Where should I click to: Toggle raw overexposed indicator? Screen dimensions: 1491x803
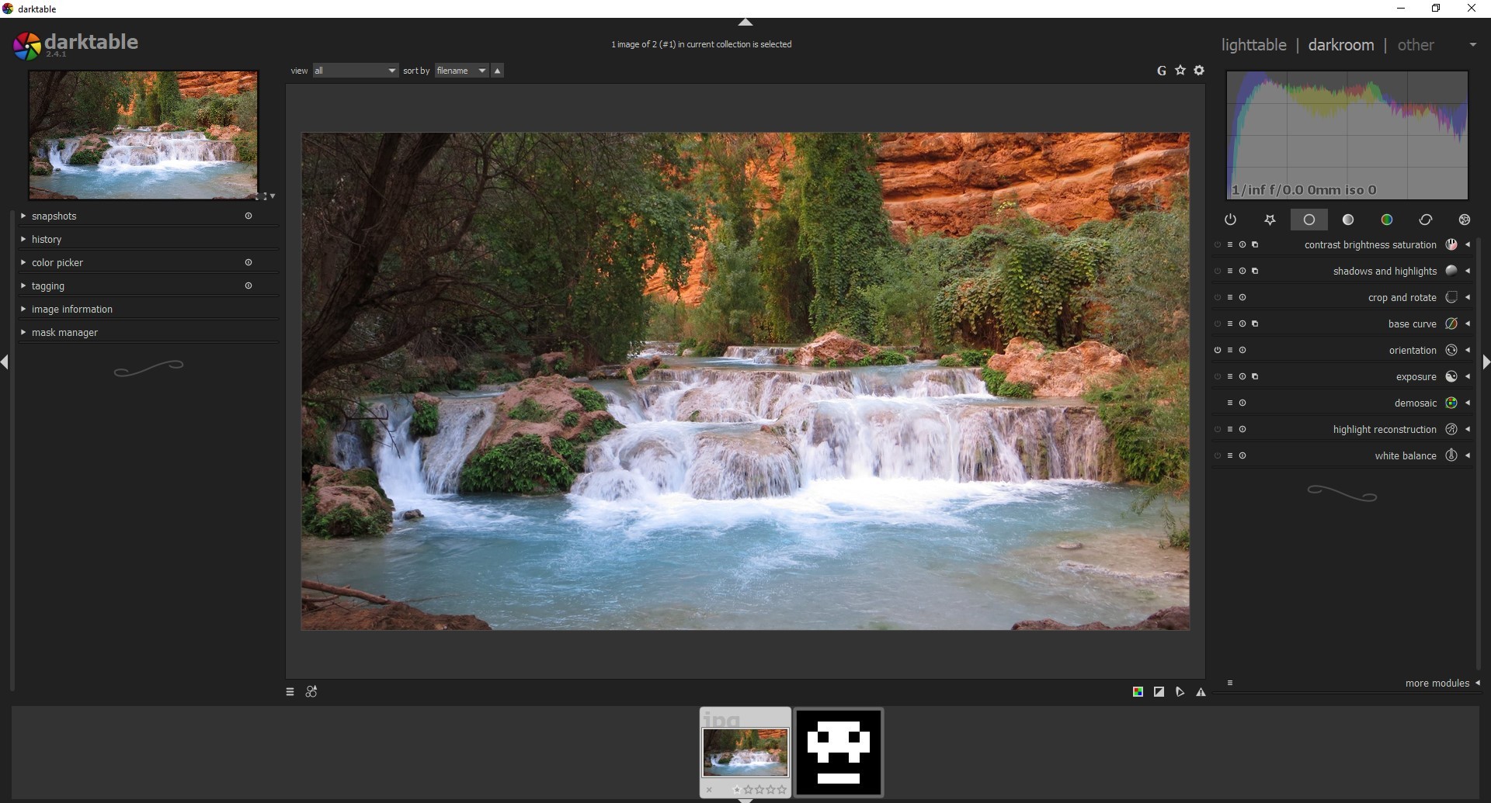click(x=1138, y=692)
